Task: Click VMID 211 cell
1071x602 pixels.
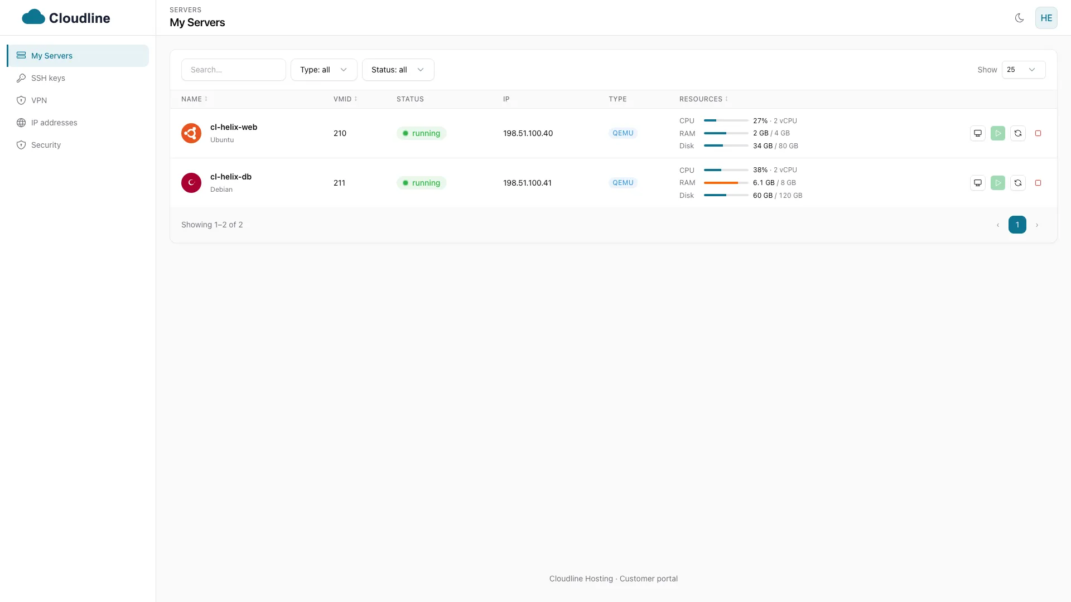Action: click(339, 183)
